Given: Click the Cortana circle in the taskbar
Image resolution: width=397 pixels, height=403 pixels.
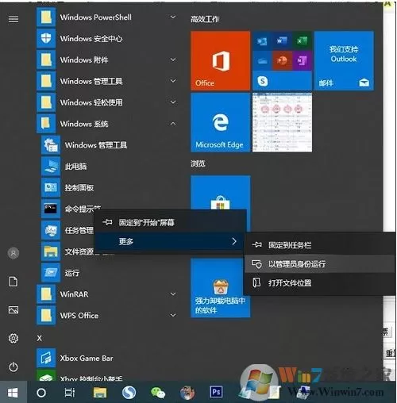Looking at the screenshot, I should [x=41, y=393].
